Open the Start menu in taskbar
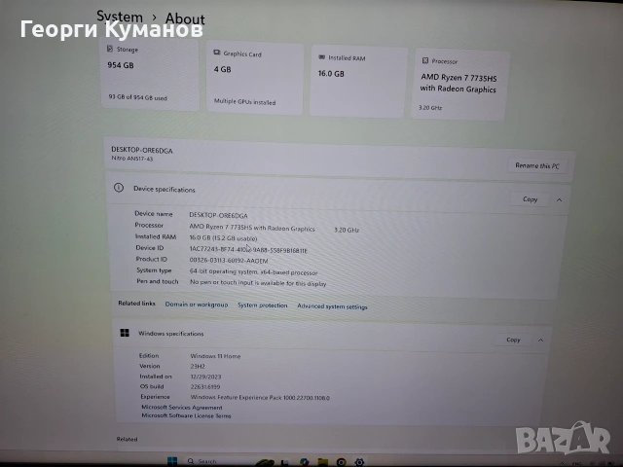Image resolution: width=623 pixels, height=467 pixels. click(172, 461)
